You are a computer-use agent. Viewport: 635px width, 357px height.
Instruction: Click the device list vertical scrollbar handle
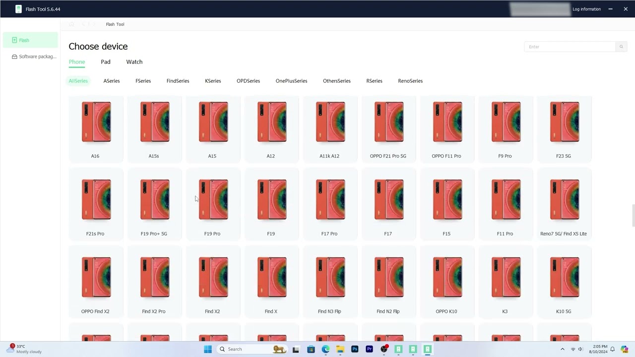point(633,215)
